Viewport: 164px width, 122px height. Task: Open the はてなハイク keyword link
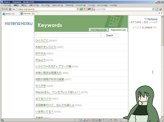[43, 98]
